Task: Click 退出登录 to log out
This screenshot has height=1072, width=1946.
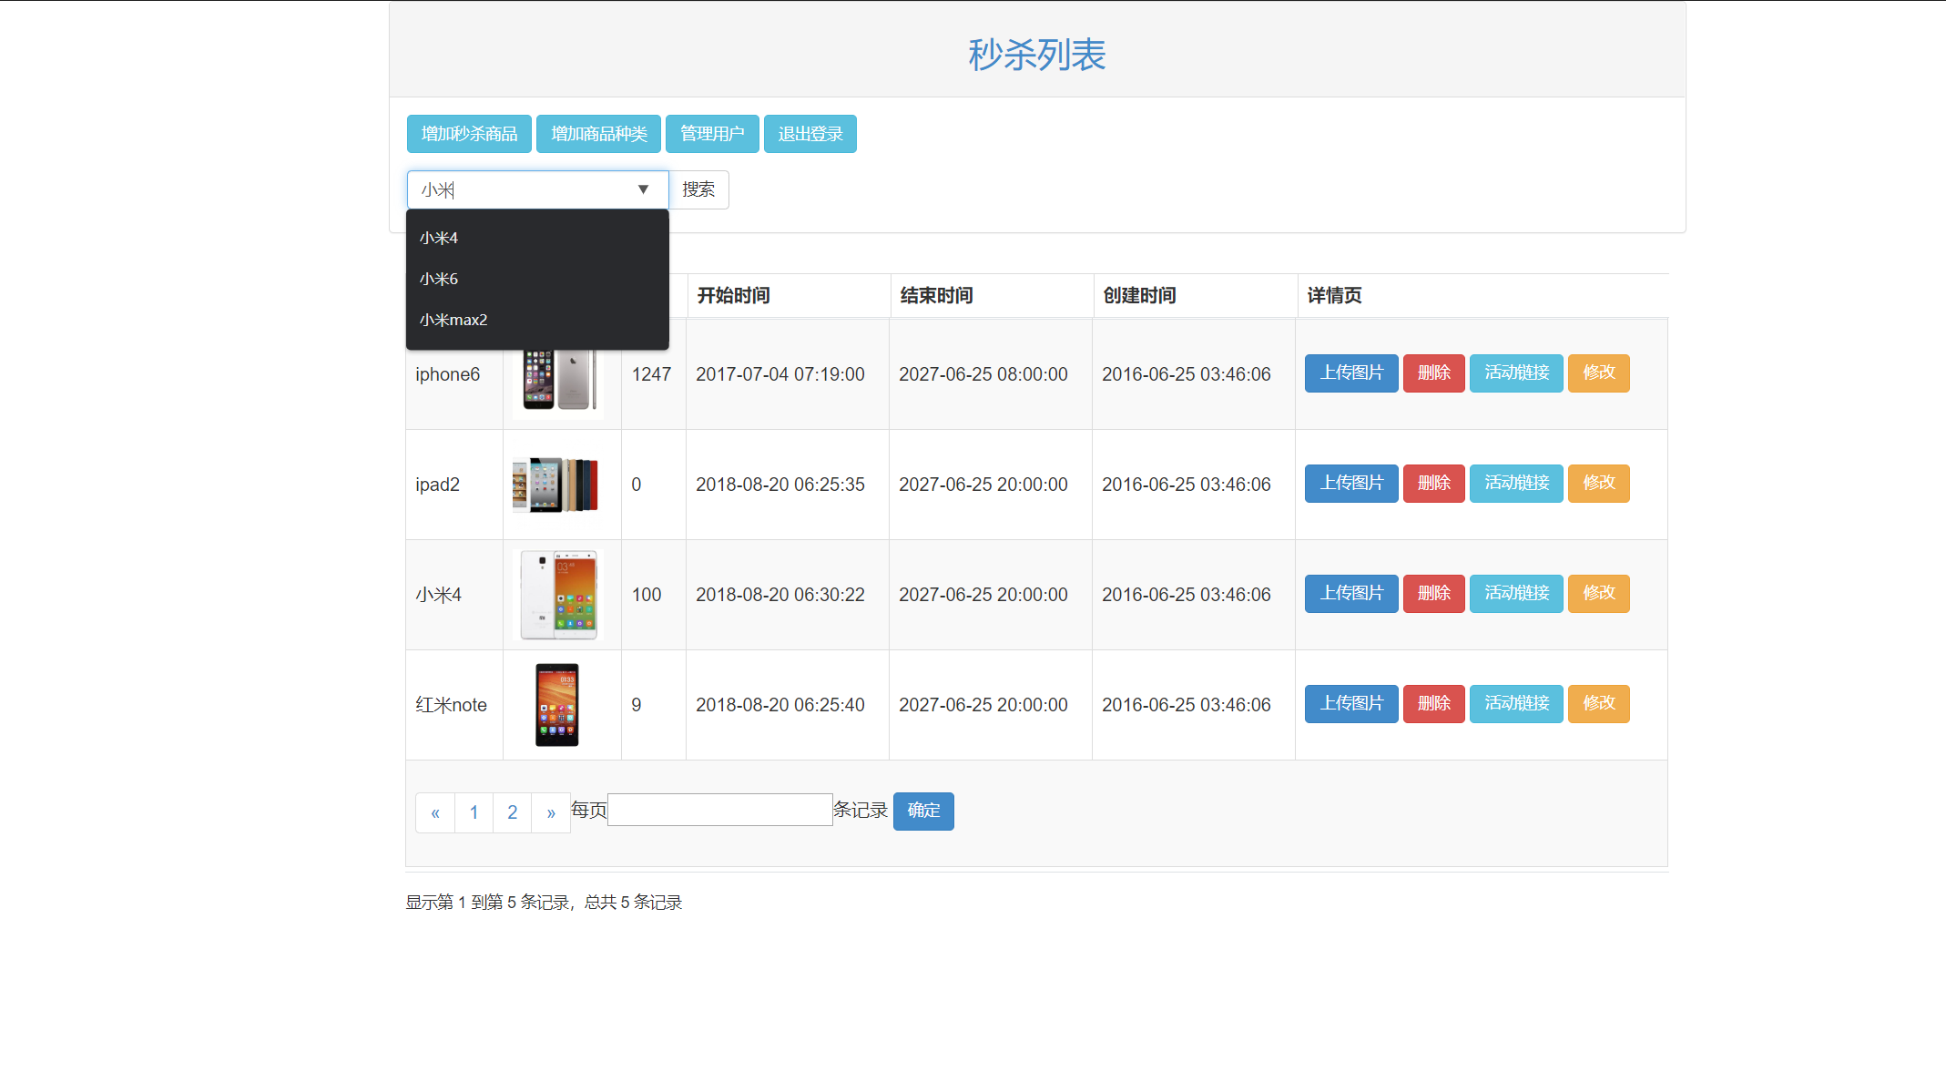Action: coord(810,134)
